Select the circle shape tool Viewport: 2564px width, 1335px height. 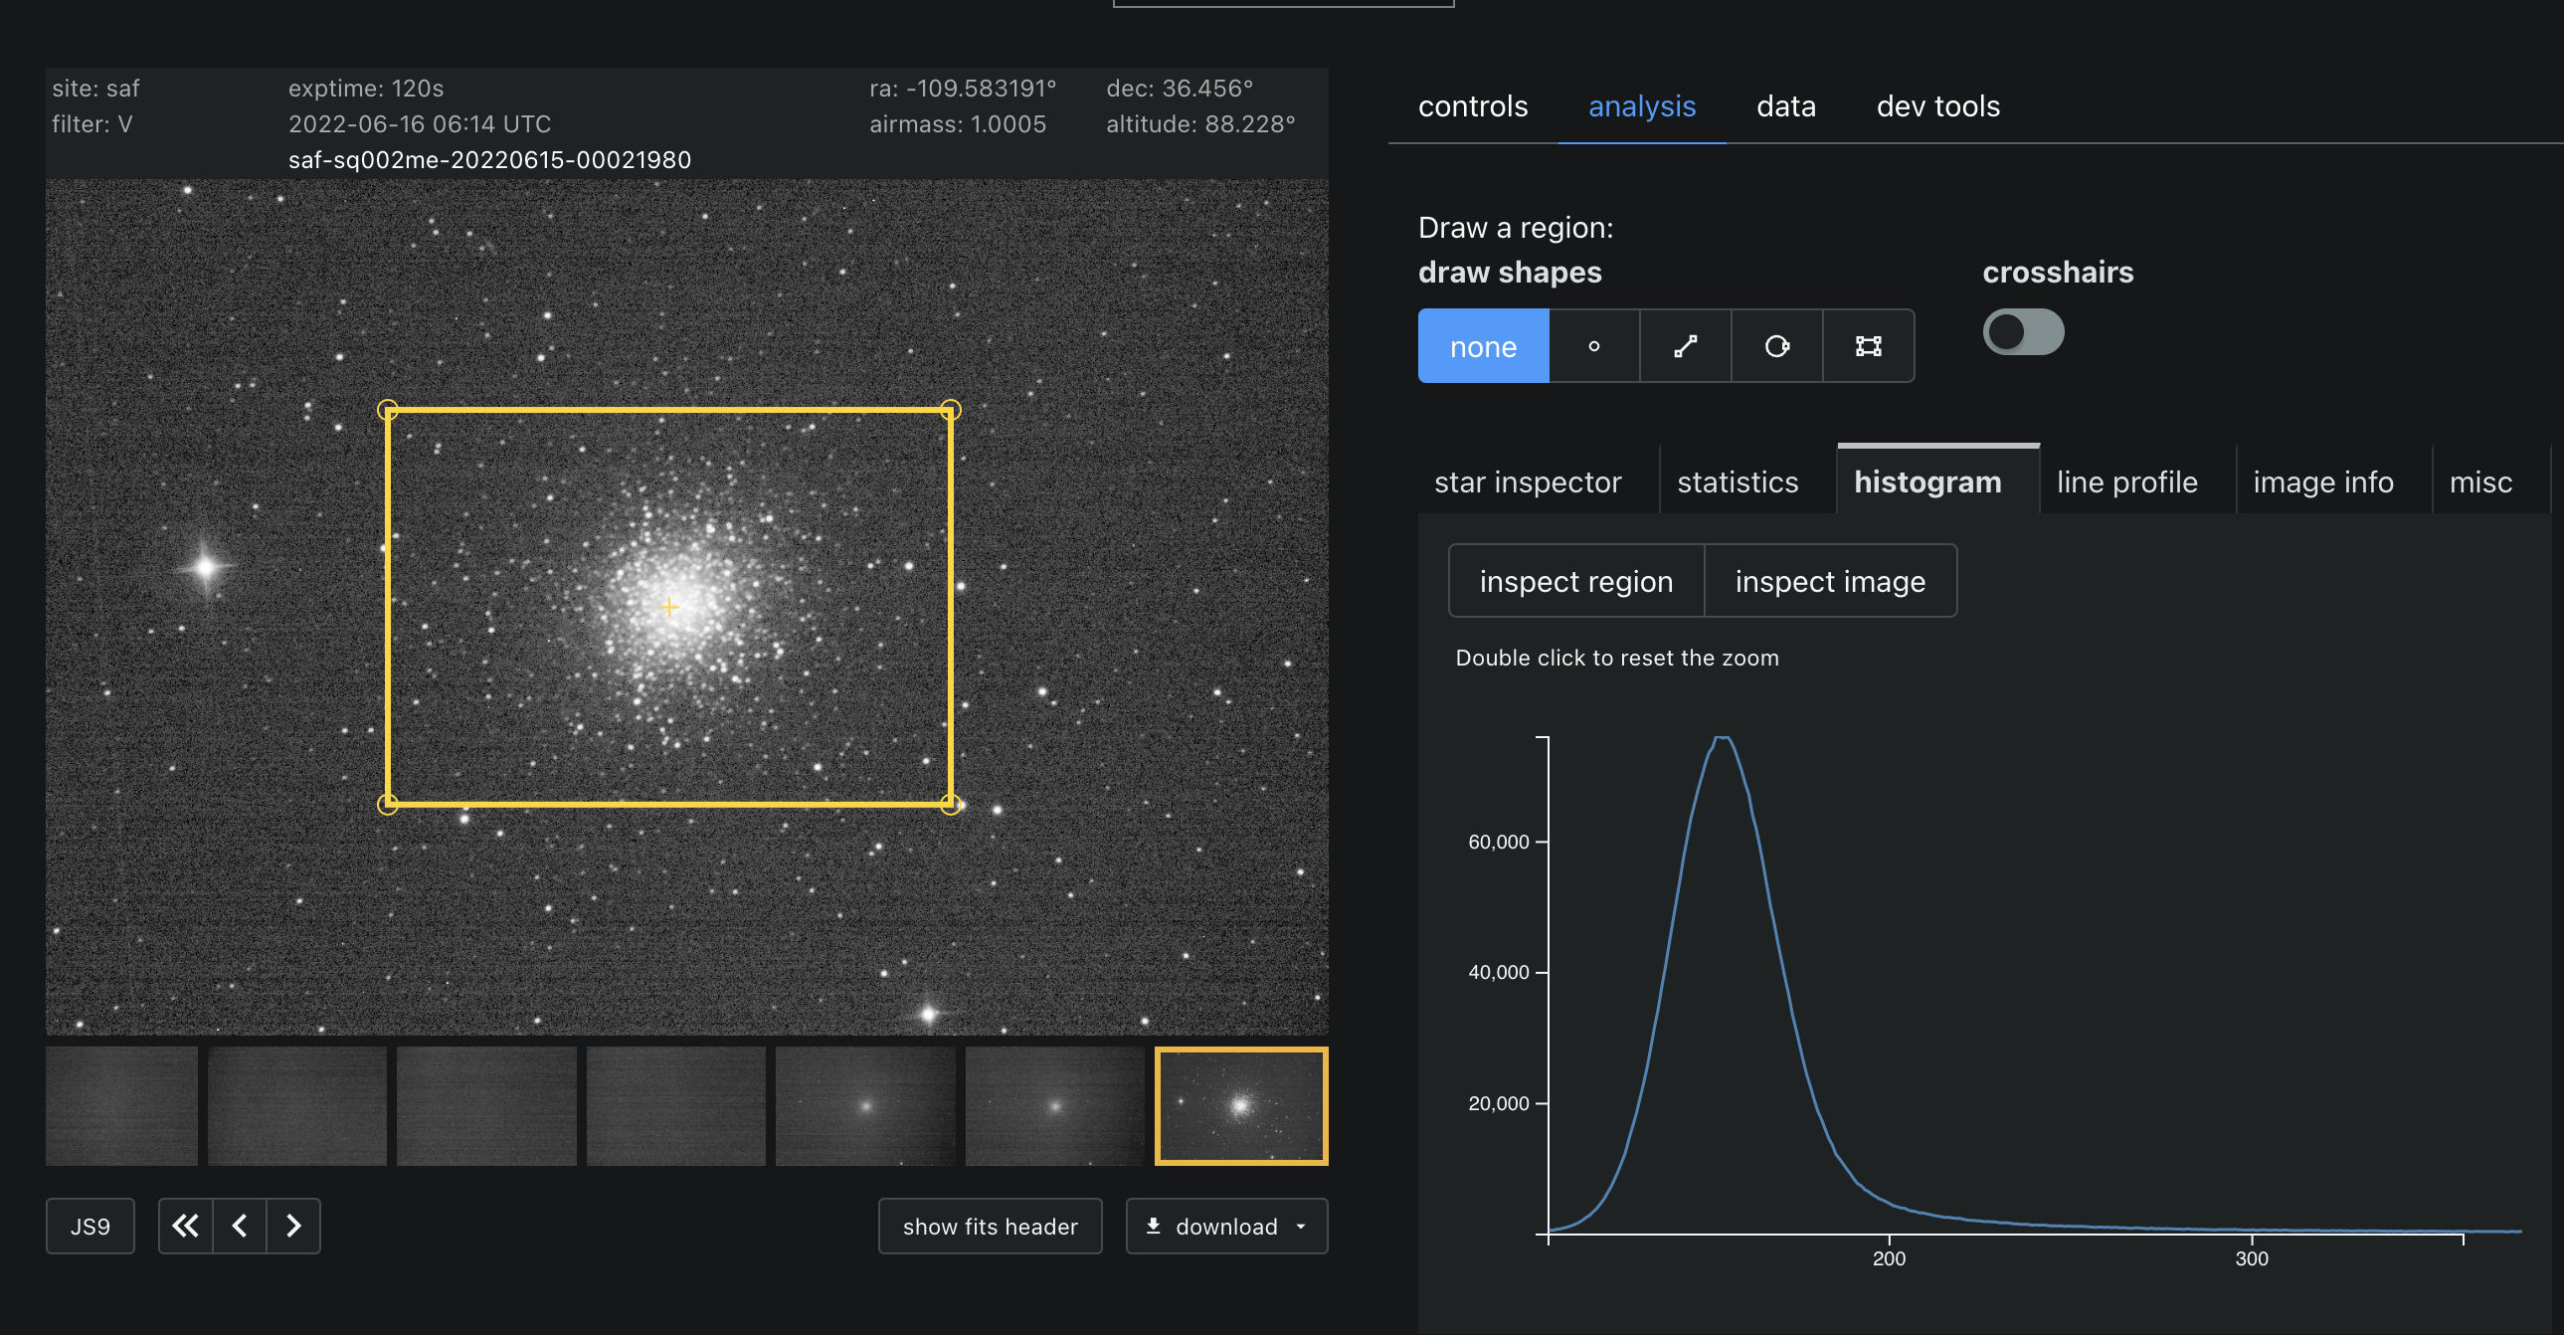(x=1776, y=346)
